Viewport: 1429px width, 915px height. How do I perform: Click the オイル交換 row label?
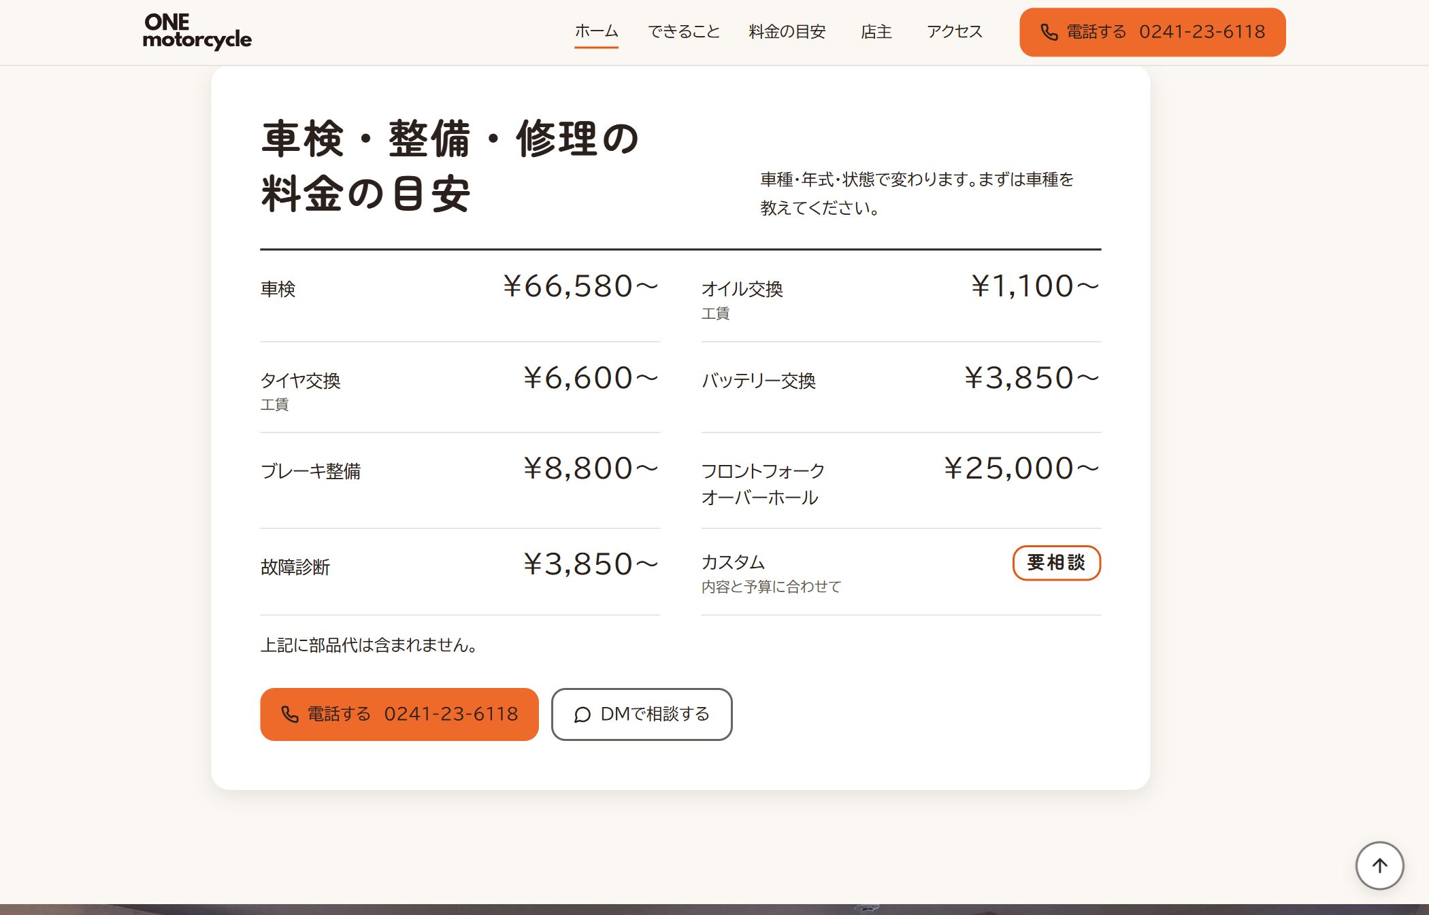coord(742,289)
